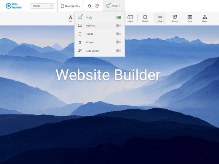The height and width of the screenshot is (164, 219).
Task: Choose the Tablet menu entry
Action: (x=100, y=34)
